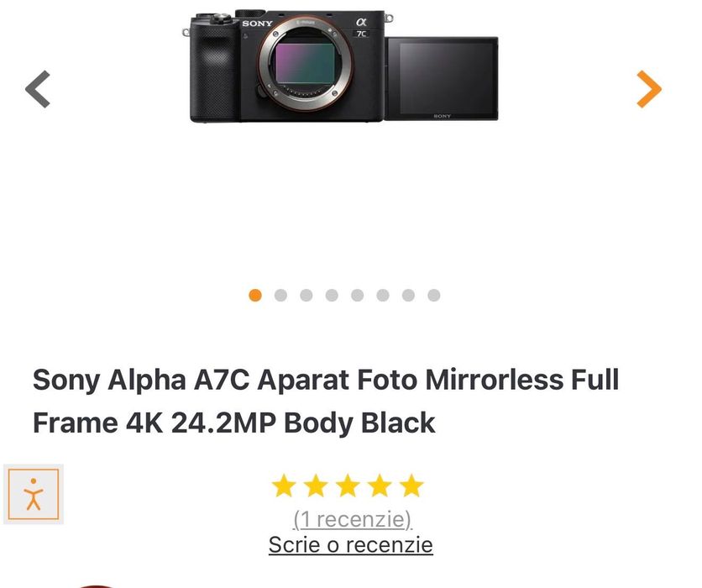
Task: Click the "Scrie o recenzie" link
Action: 351,544
